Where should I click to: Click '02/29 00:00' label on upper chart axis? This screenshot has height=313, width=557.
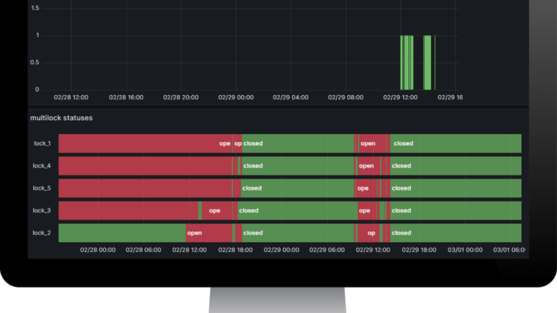pos(236,97)
